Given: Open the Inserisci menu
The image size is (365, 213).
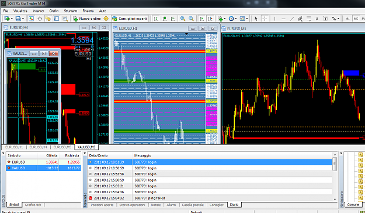Looking at the screenshot, I should coord(38,11).
